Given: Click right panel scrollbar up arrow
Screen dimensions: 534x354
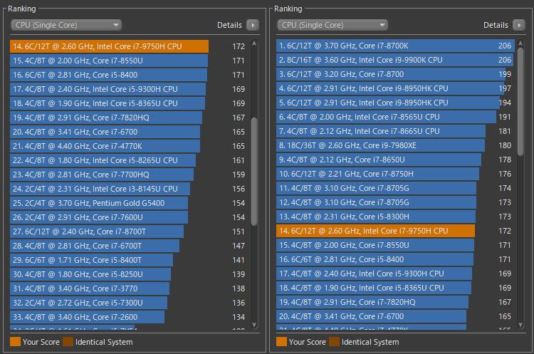Looking at the screenshot, I should pyautogui.click(x=521, y=43).
